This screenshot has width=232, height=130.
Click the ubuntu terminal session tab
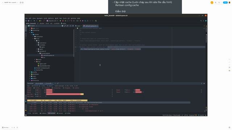tap(44, 83)
